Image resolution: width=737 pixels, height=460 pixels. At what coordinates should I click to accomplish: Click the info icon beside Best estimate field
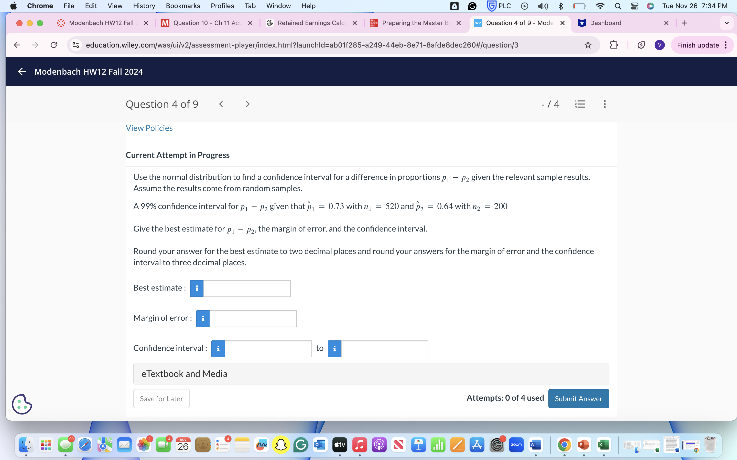pyautogui.click(x=197, y=289)
